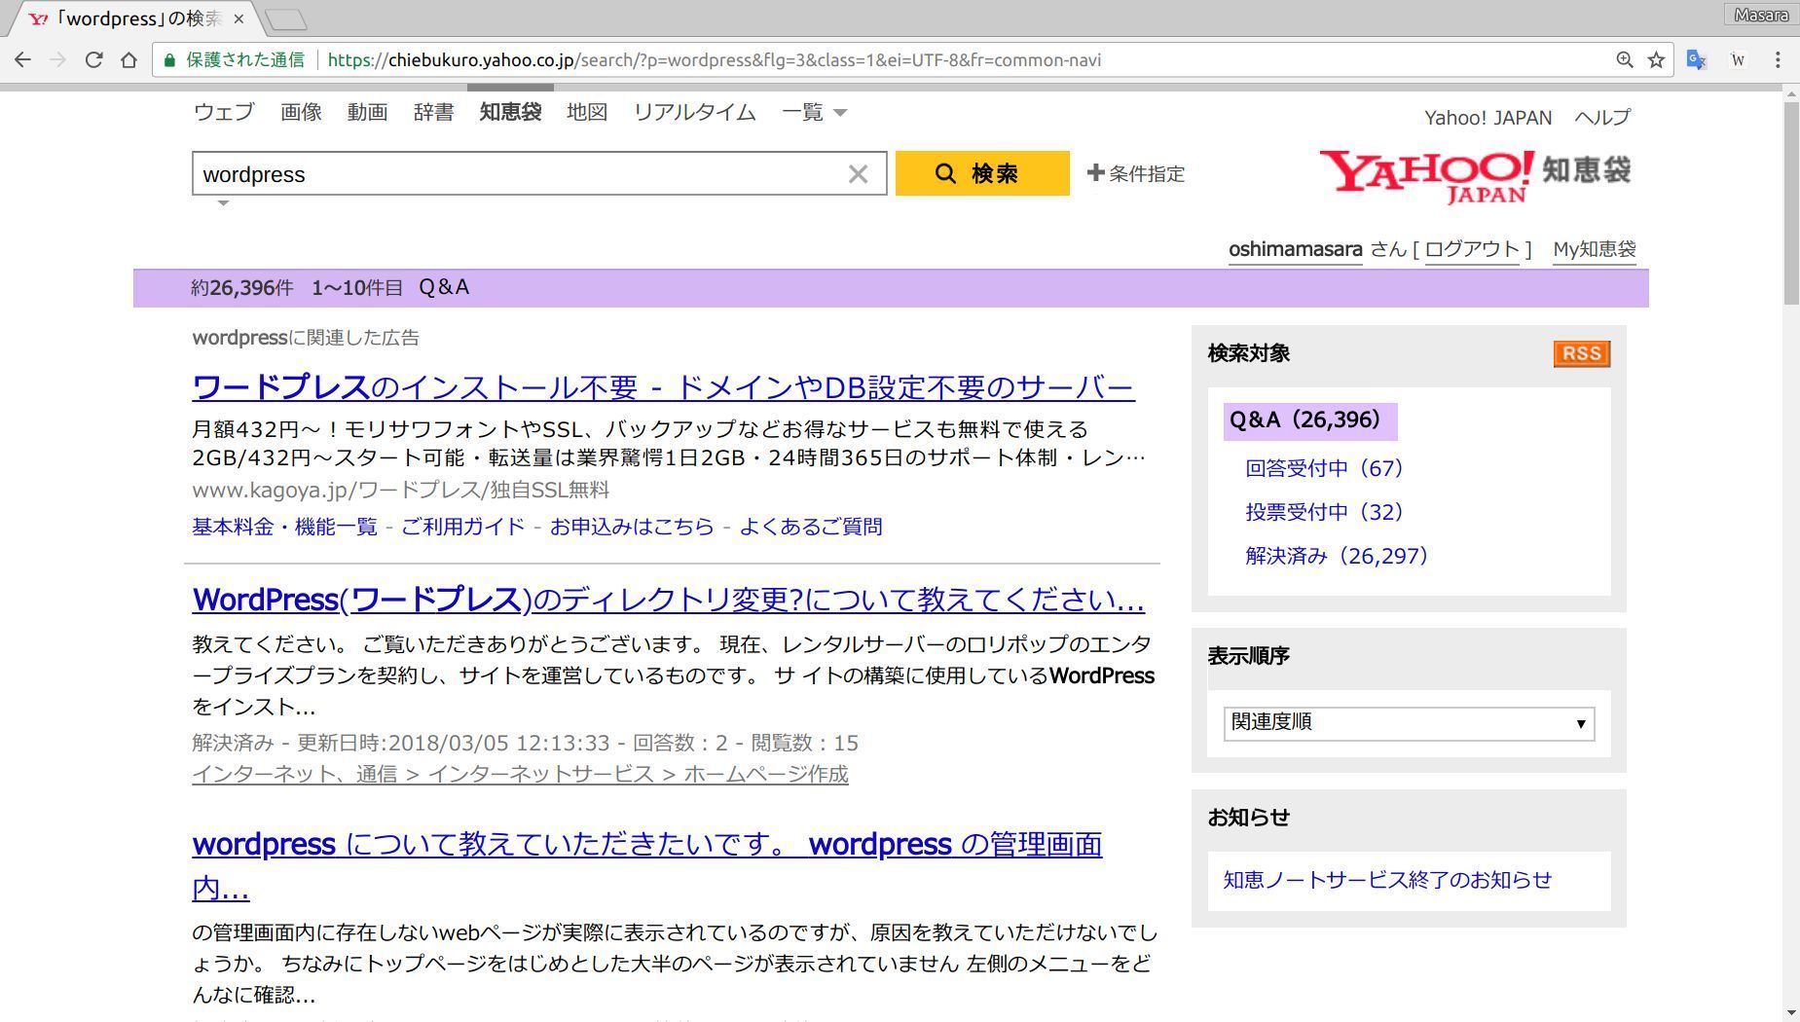Click the browser forward arrow
The image size is (1800, 1022).
(x=58, y=60)
